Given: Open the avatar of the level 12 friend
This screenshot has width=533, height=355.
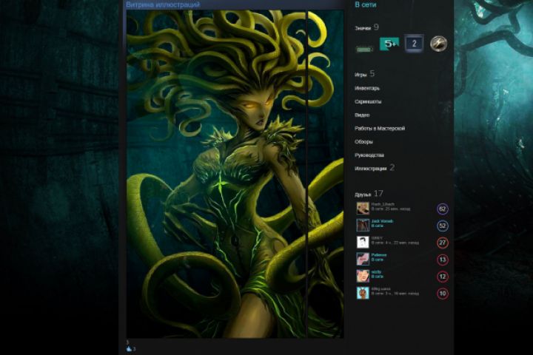Looking at the screenshot, I should pos(363,276).
